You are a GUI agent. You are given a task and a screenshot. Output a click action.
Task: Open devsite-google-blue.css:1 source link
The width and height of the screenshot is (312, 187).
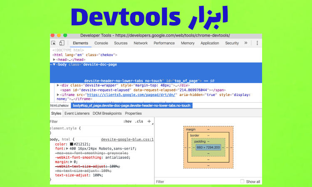point(127,139)
